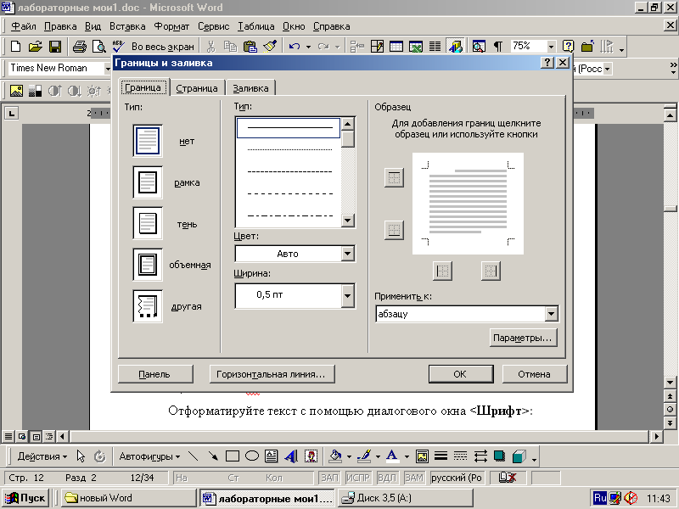679x509 pixels.
Task: Run spelling check ABC icon
Action: 118,46
